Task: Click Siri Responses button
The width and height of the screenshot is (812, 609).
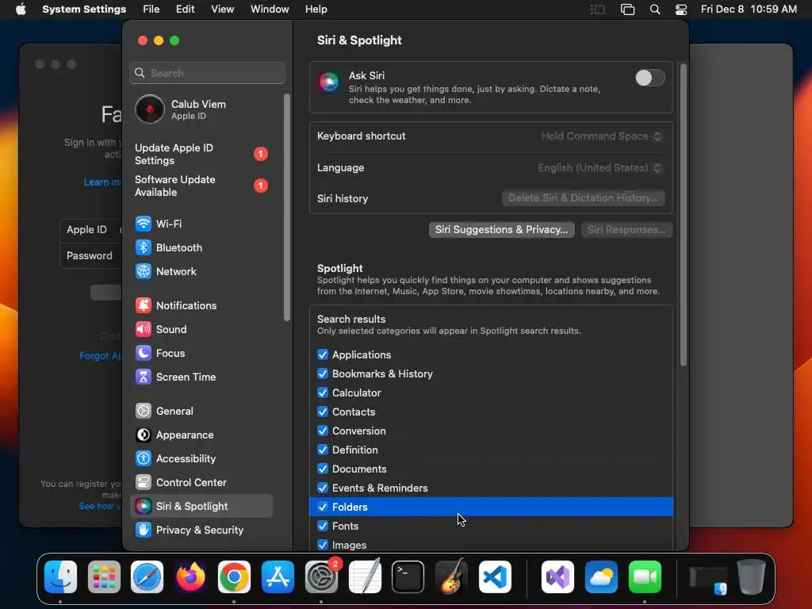Action: coord(626,230)
